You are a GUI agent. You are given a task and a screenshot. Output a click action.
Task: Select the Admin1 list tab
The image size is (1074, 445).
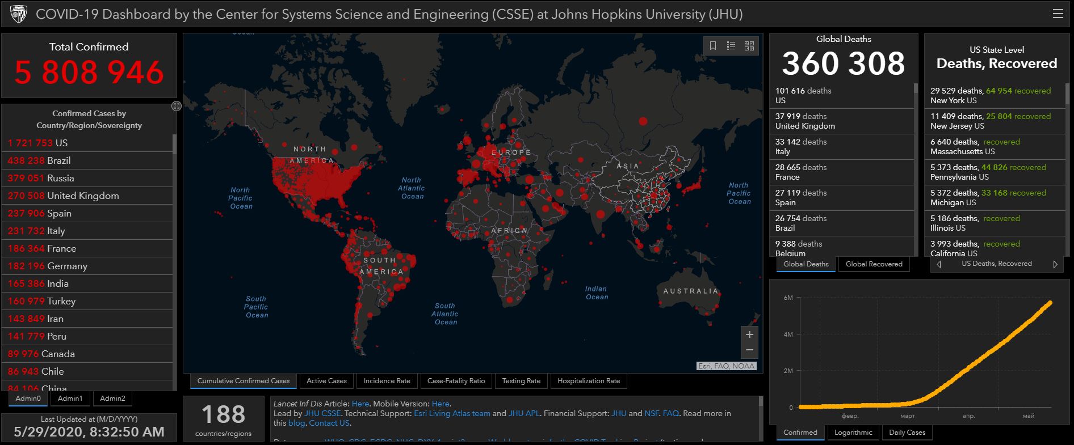70,399
